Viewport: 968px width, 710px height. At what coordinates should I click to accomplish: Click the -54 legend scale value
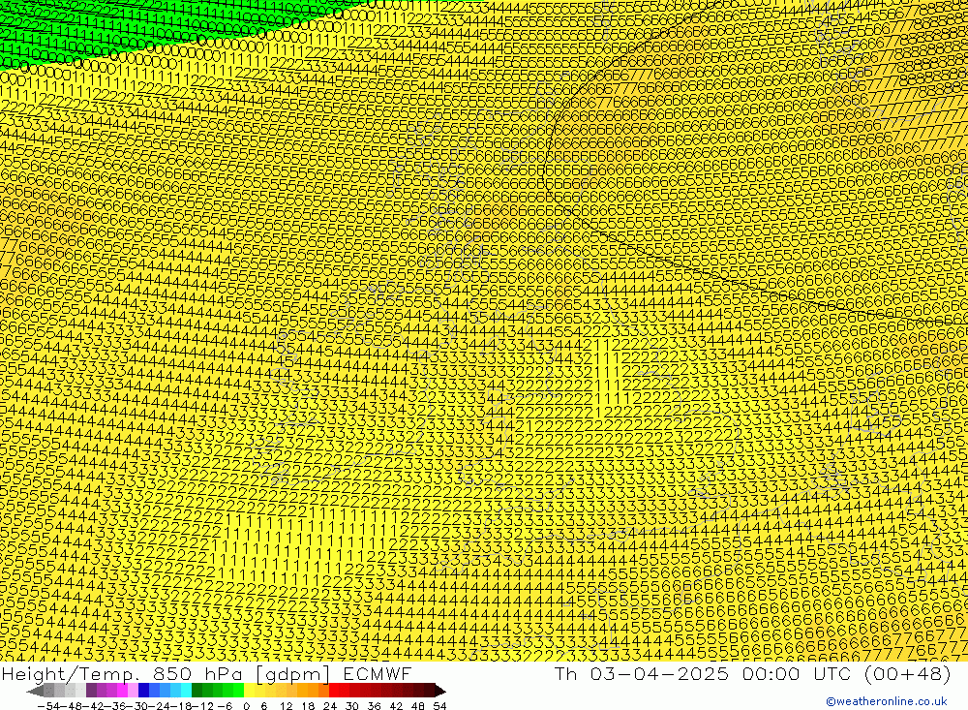click(x=48, y=706)
